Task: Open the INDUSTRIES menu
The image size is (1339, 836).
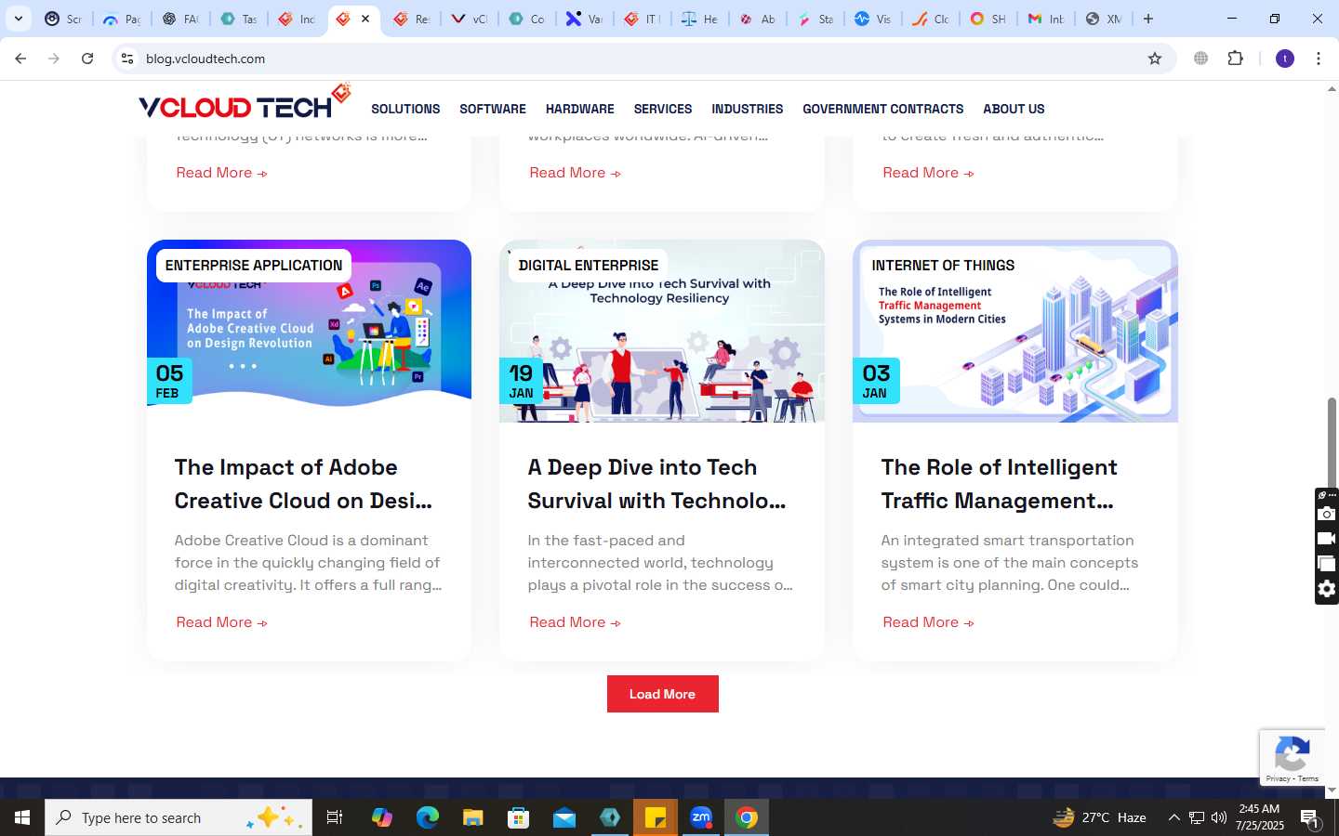Action: pos(748,109)
